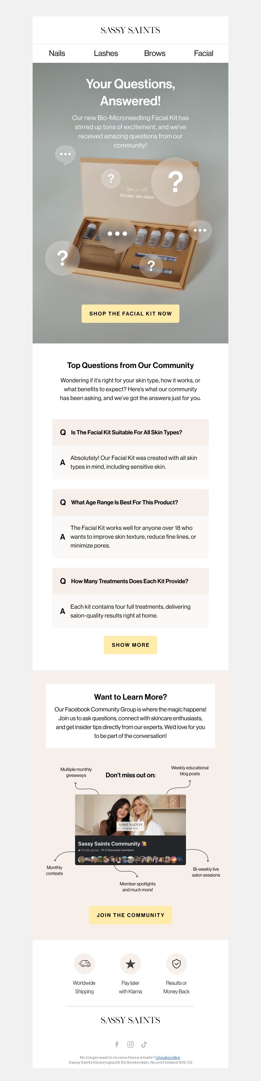Click the chat dots bubble over the kit
The width and height of the screenshot is (261, 1081).
[117, 234]
